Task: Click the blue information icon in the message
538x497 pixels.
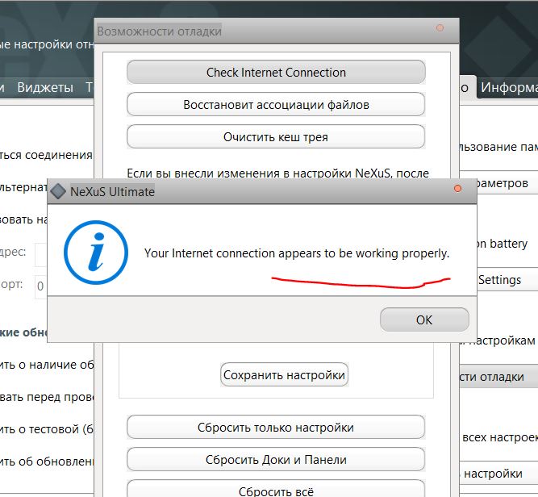Action: click(96, 253)
